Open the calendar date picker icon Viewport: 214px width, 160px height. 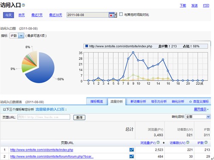tap(112, 15)
